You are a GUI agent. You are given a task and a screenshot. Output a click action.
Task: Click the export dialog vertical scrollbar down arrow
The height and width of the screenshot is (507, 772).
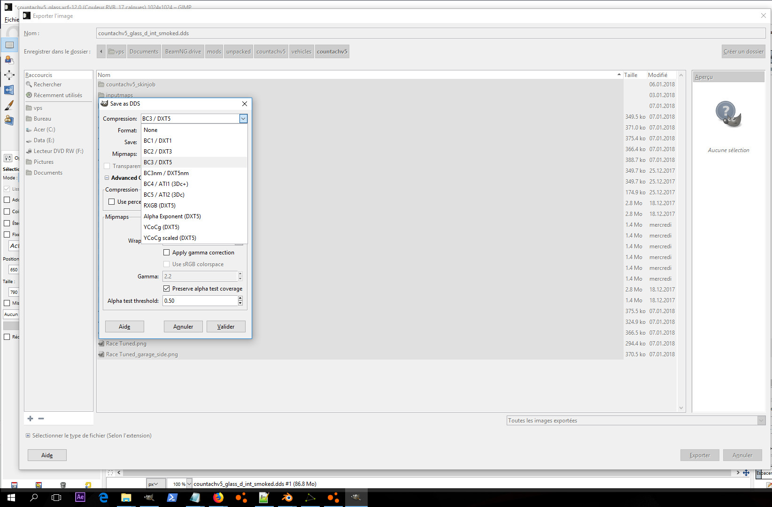click(x=681, y=408)
